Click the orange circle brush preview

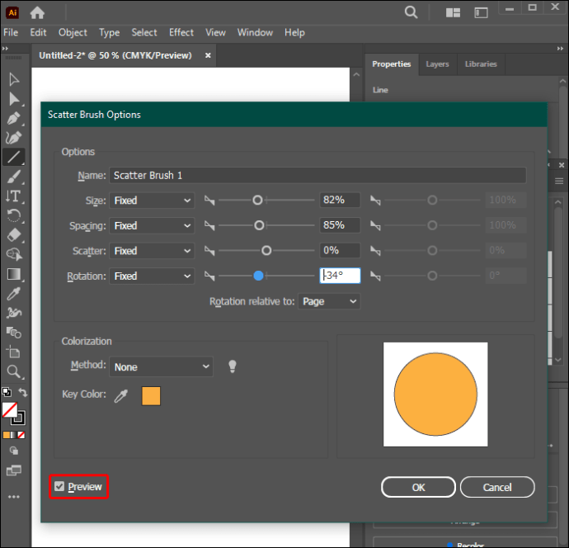(435, 394)
